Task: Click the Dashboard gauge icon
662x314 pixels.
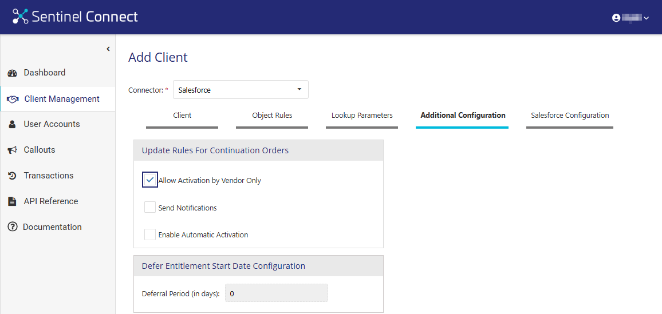Action: [x=12, y=73]
